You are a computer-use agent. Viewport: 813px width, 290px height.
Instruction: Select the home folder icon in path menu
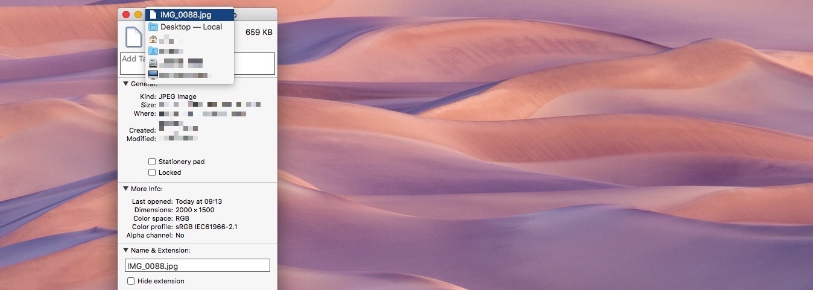tap(153, 39)
